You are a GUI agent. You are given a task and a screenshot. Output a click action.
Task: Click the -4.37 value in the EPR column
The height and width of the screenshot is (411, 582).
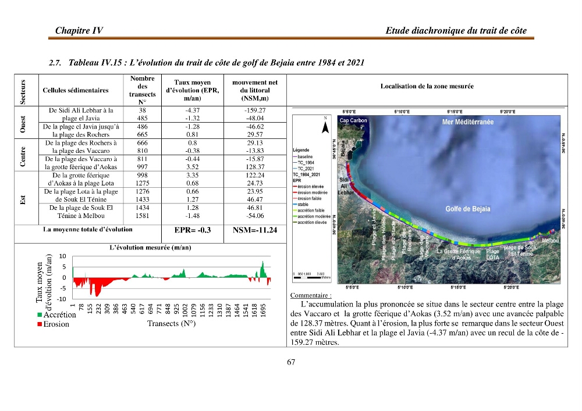[x=193, y=110]
